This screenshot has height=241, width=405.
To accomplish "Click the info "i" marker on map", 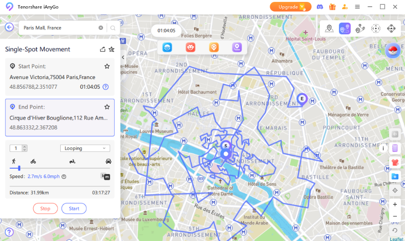I will pyautogui.click(x=383, y=148).
